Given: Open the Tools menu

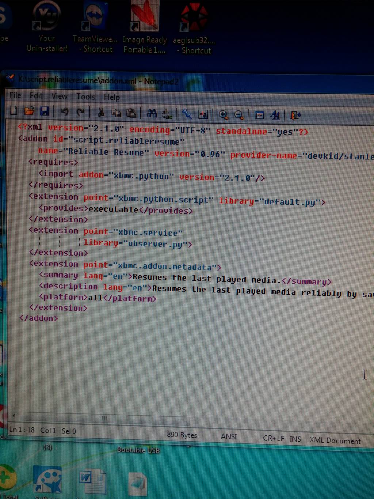Looking at the screenshot, I should point(85,97).
